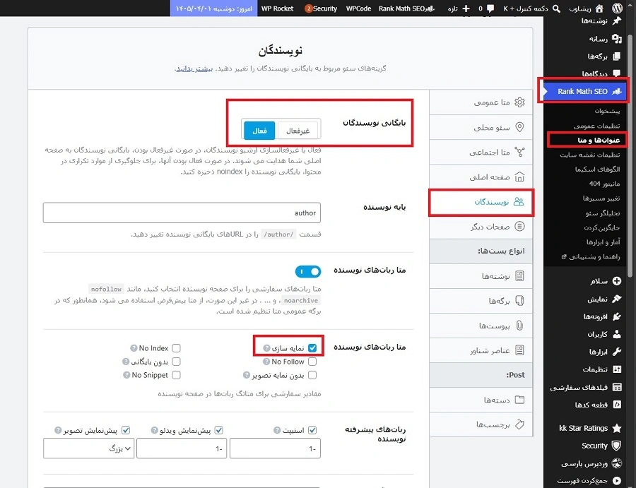
Task: Check the No Index checkbox
Action: point(176,348)
